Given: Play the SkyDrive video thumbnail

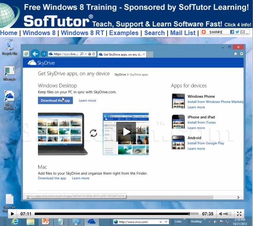Looking at the screenshot, I should click(x=126, y=132).
